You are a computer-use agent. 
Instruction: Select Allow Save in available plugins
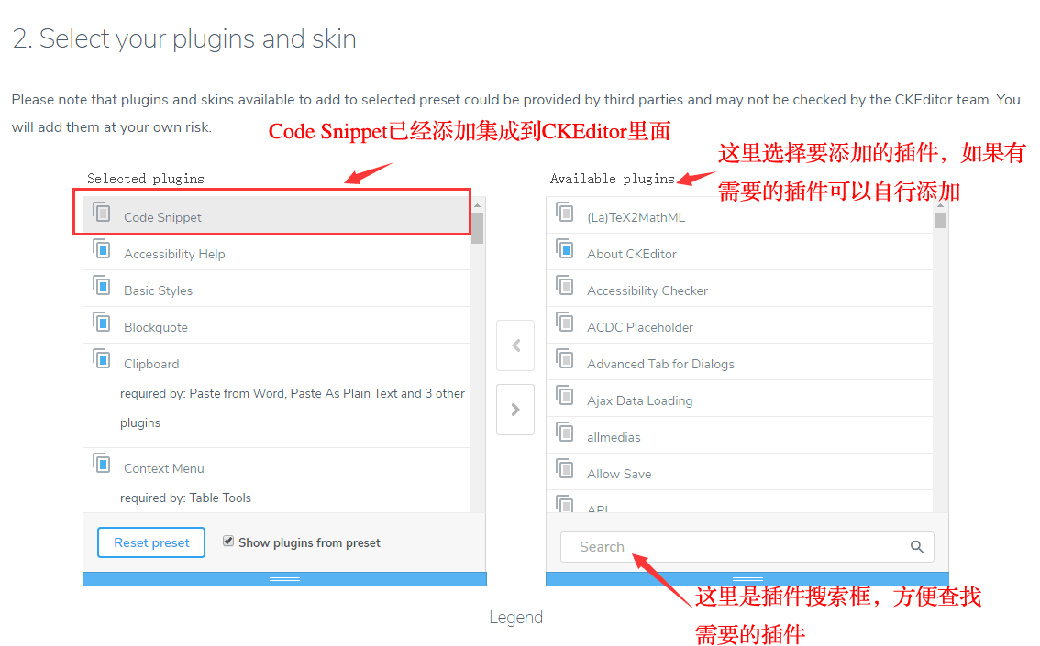pyautogui.click(x=739, y=472)
